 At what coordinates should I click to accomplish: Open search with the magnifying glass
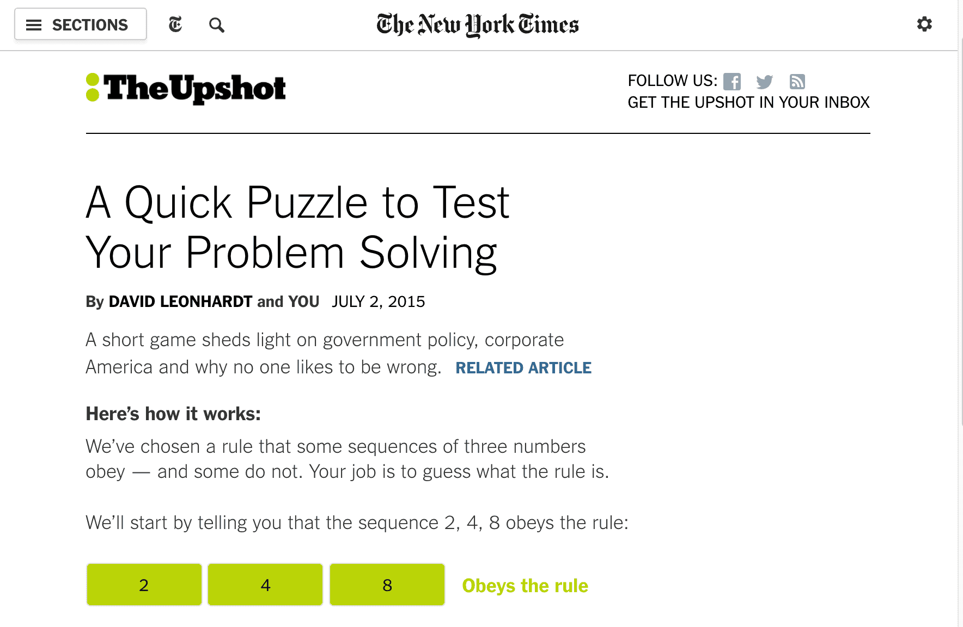tap(216, 25)
